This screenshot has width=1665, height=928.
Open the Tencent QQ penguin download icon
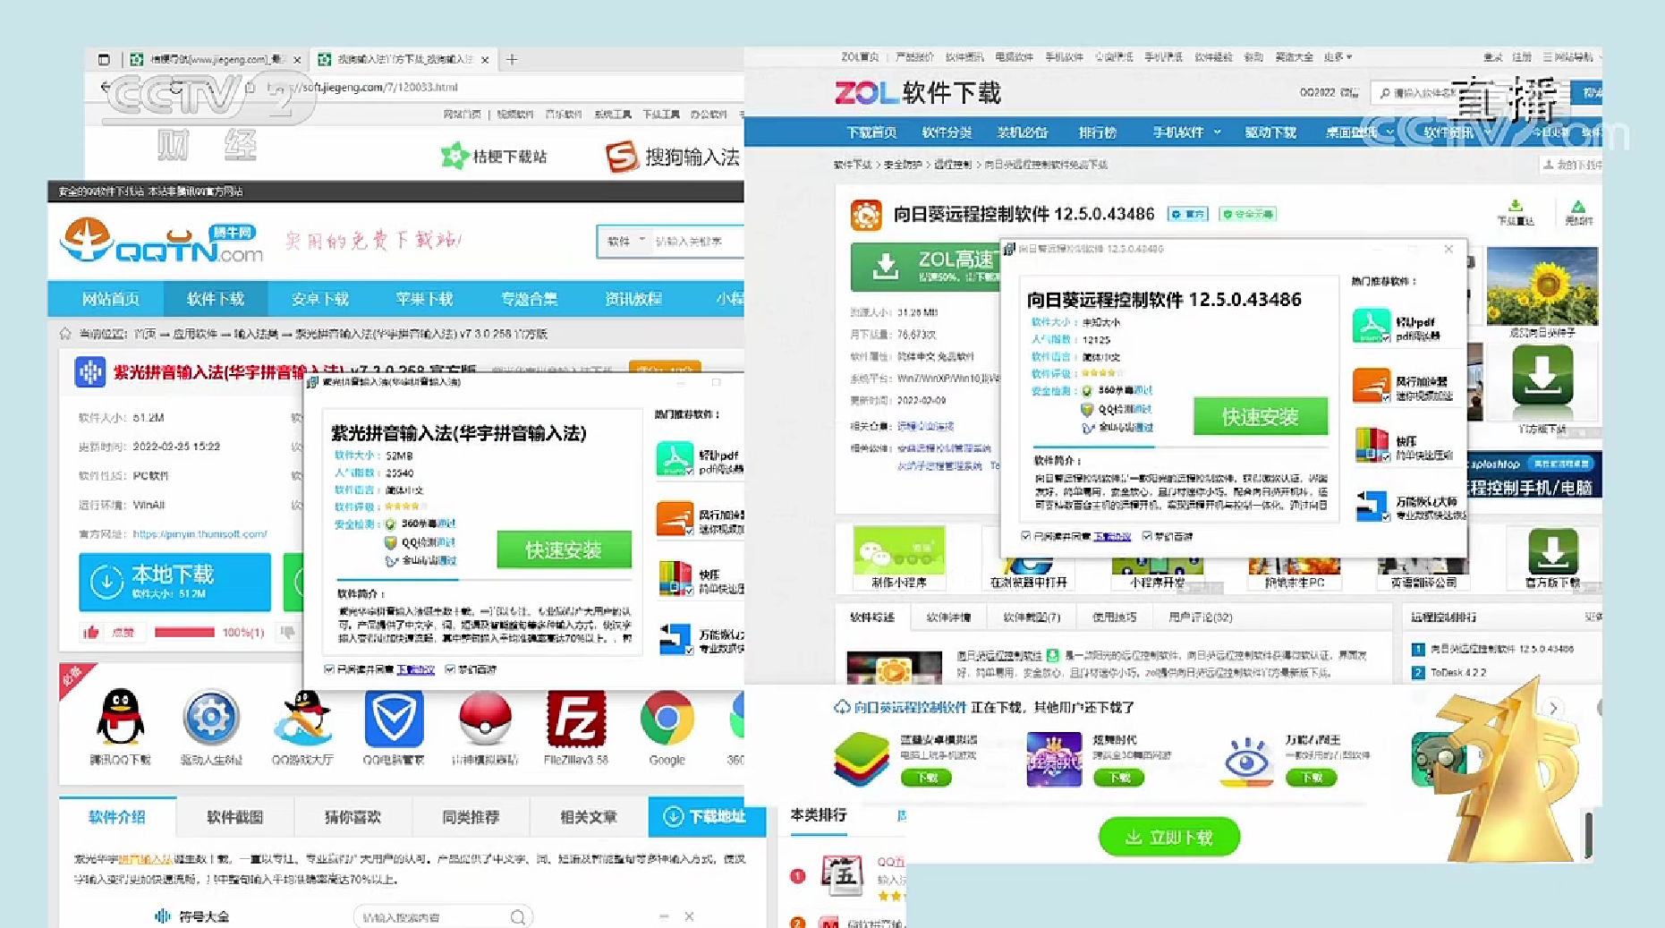coord(120,718)
